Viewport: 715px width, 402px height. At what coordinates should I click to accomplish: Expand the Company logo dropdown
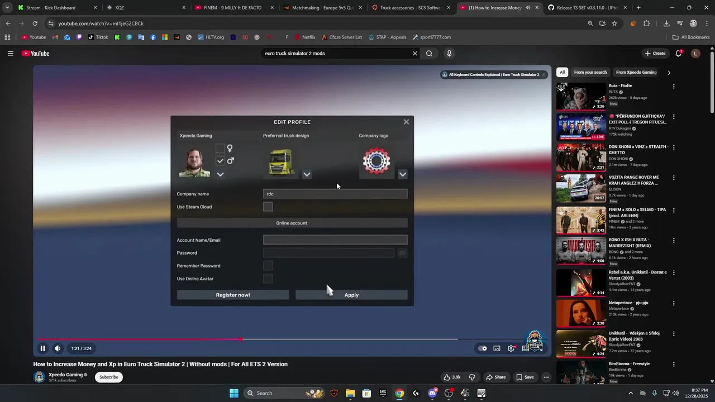[x=402, y=174]
